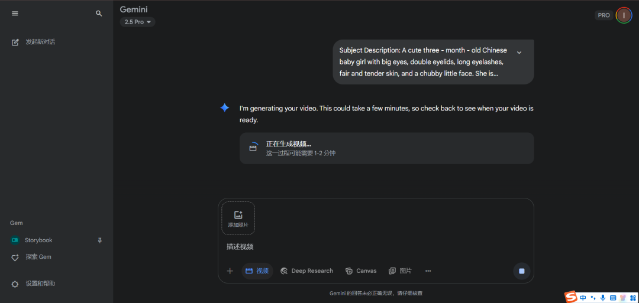The image size is (639, 303).
Task: Open more tools with the three-dot icon
Action: pyautogui.click(x=428, y=271)
